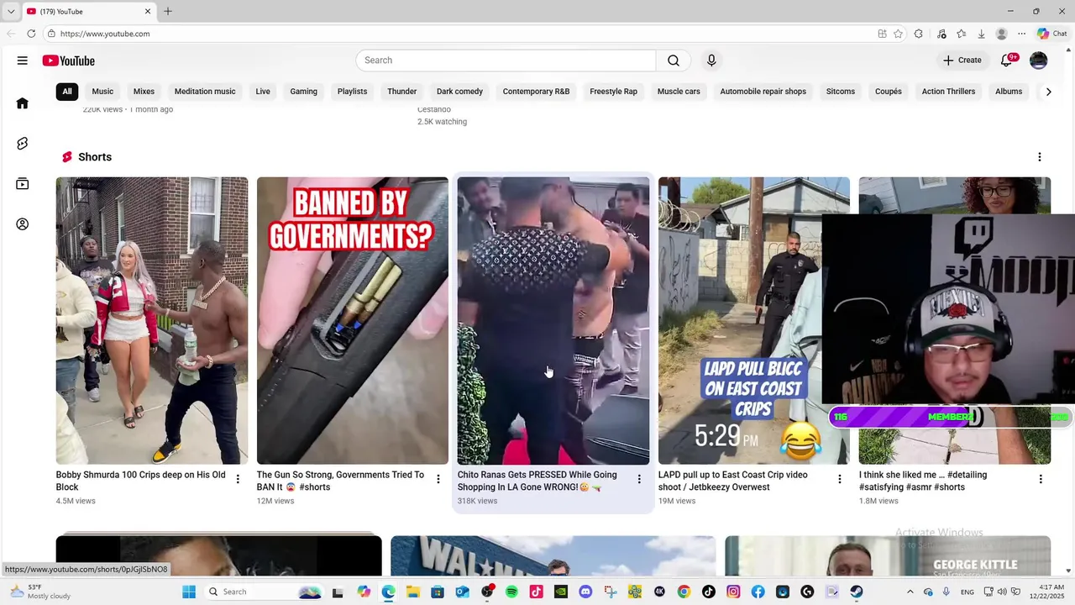Start voice search with the microphone
Viewport: 1075px width, 605px height.
[711, 60]
